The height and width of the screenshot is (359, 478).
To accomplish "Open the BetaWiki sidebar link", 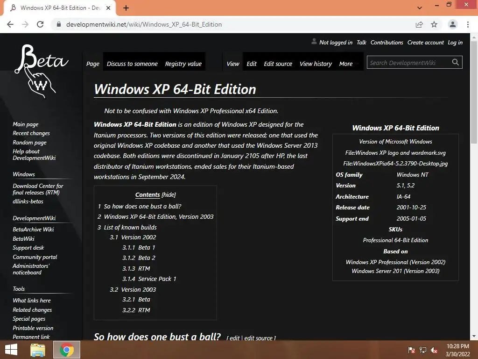I will click(x=23, y=239).
